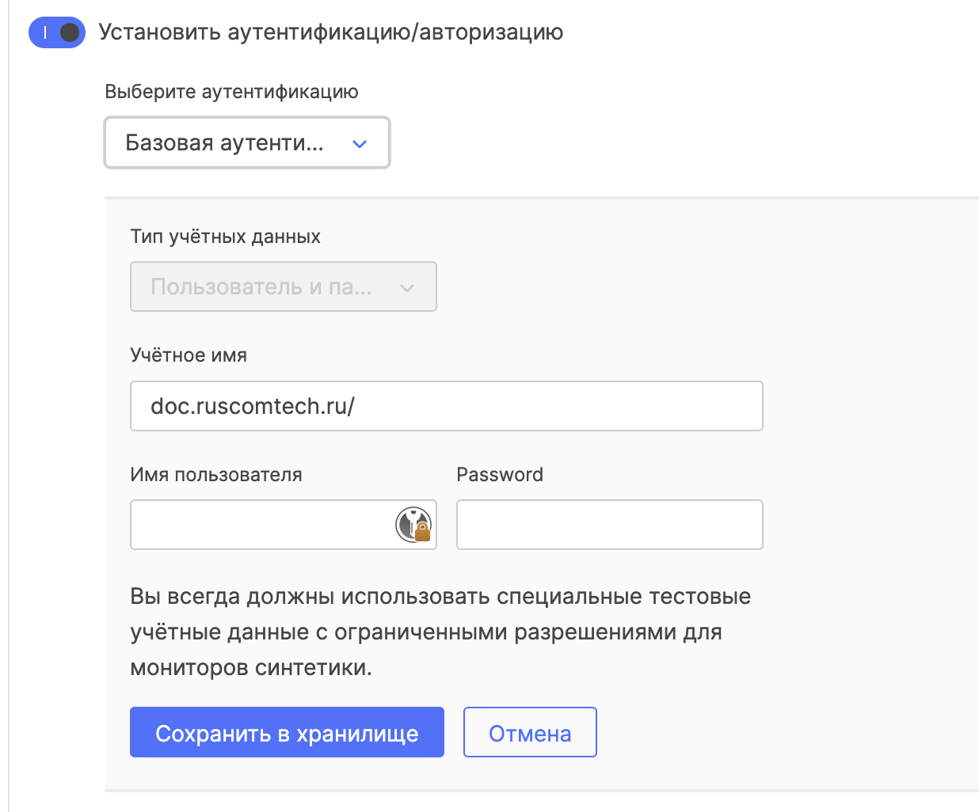Click the "Тип учётных данных" label
979x812 pixels.
pyautogui.click(x=225, y=237)
